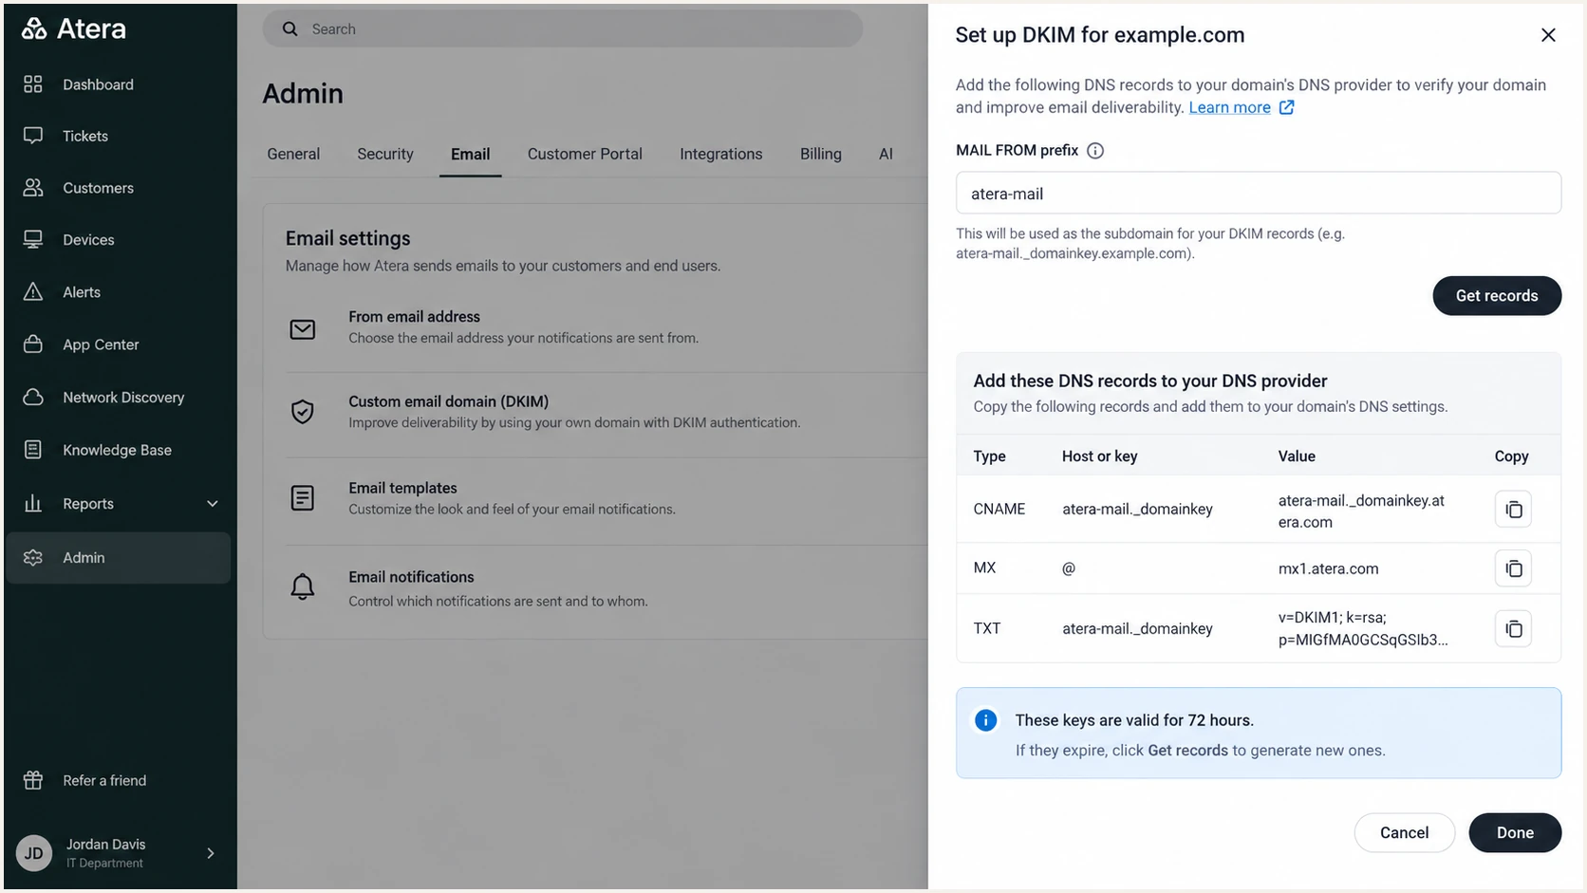Copy the TXT record value
Screen dimensions: 1587x893
(1514, 628)
